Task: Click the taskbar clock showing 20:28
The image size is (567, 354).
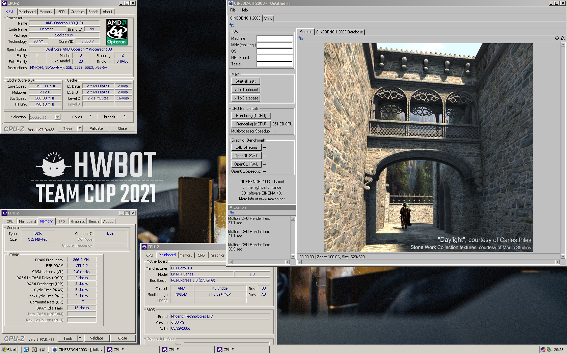Action: click(x=558, y=350)
